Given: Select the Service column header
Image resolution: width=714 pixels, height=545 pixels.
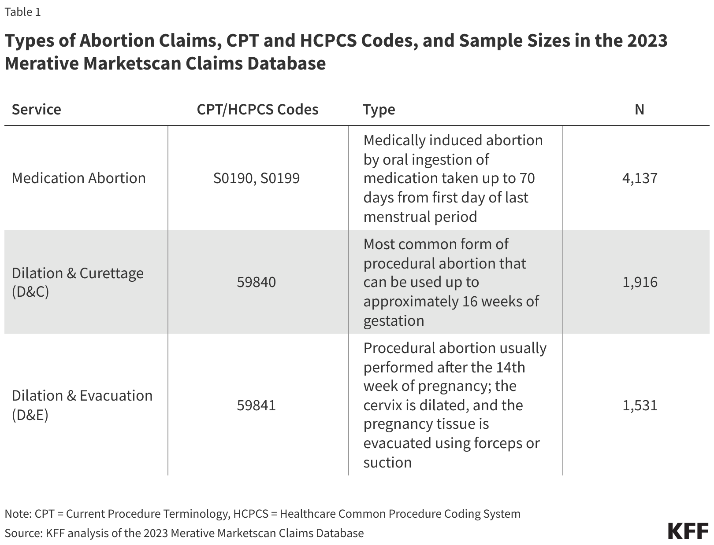Looking at the screenshot, I should (37, 109).
